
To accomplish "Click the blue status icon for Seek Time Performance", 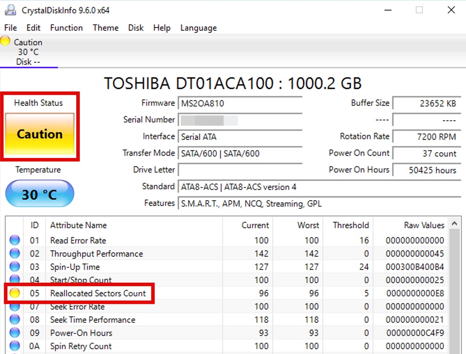I will pos(15,319).
